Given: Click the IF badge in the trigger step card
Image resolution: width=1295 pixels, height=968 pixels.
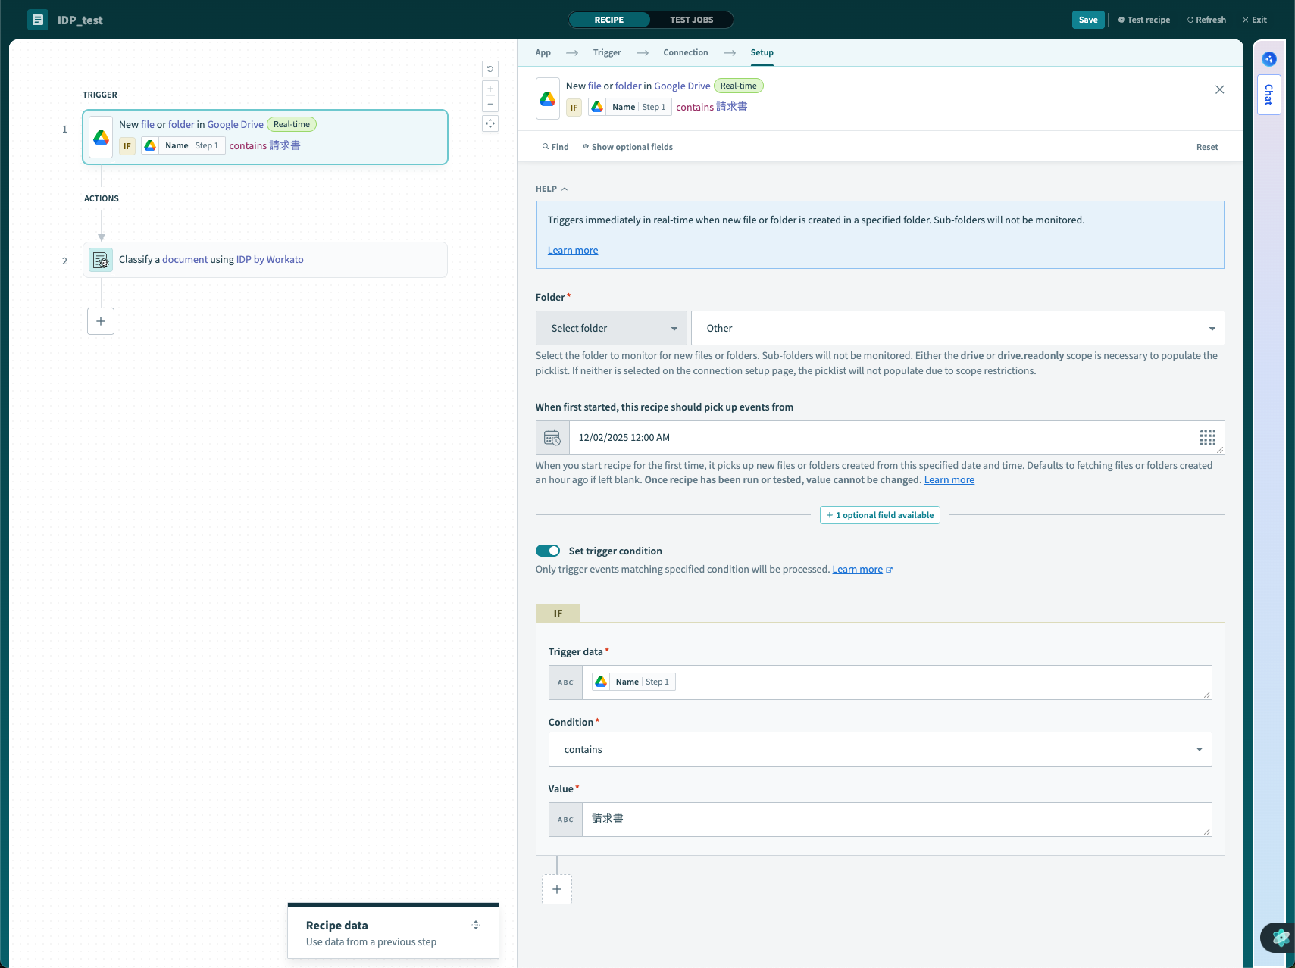Looking at the screenshot, I should tap(127, 146).
